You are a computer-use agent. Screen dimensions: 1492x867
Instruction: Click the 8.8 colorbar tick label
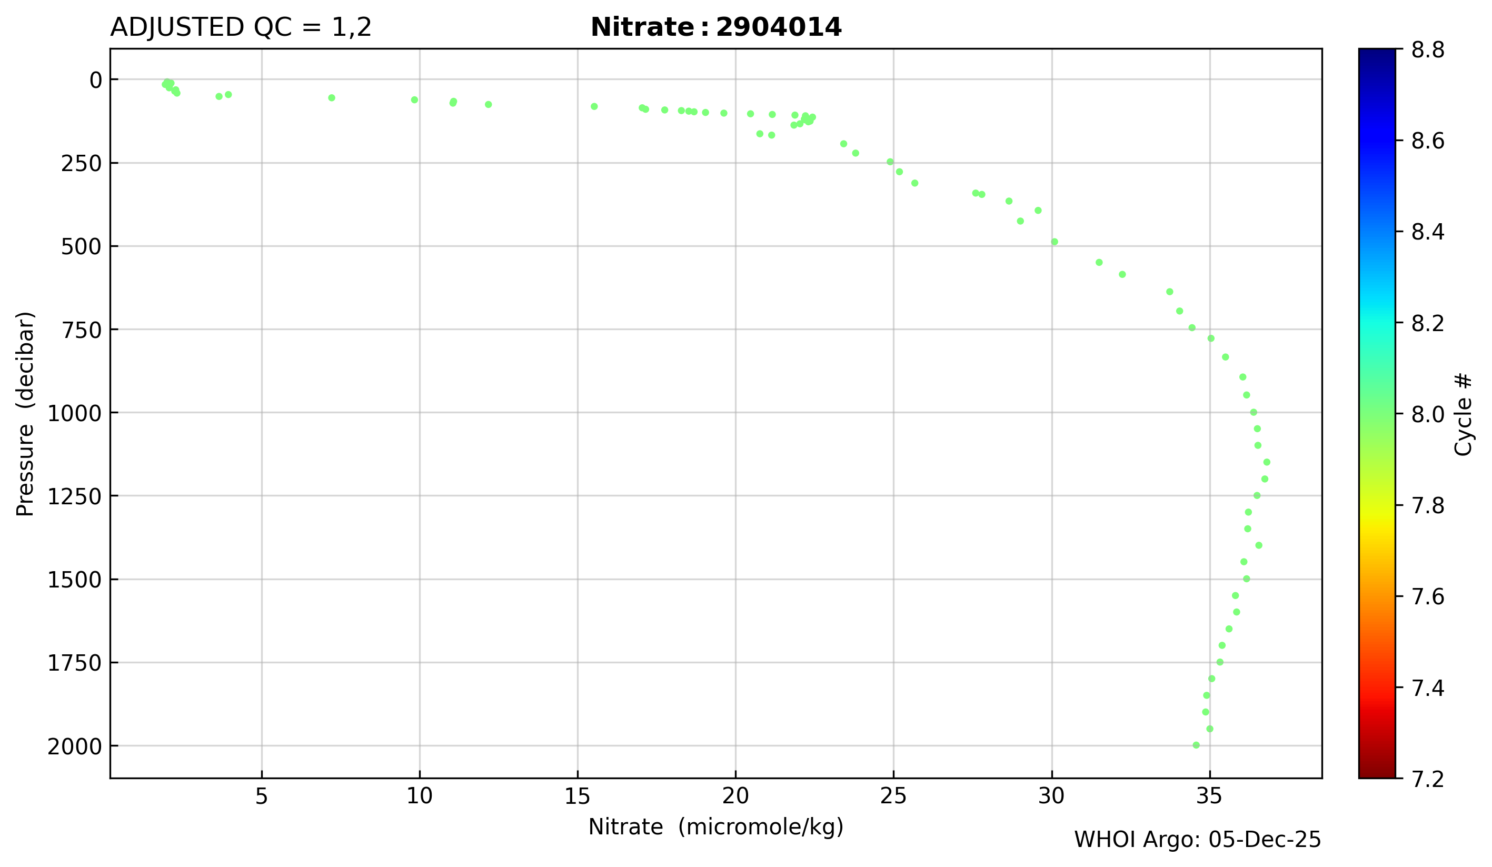tap(1427, 51)
